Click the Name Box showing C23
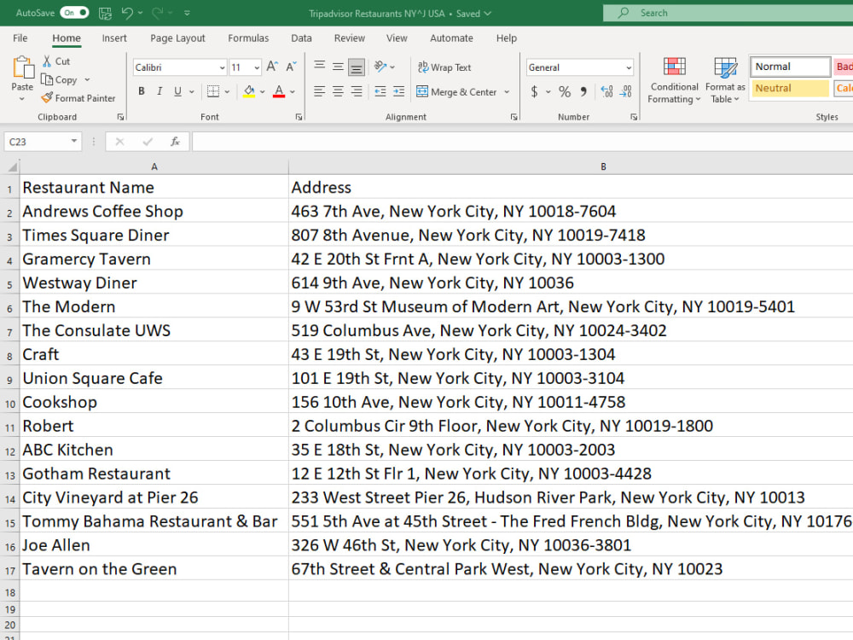This screenshot has height=640, width=853. tap(43, 142)
